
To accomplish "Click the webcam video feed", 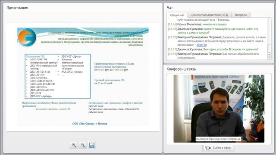I will coord(219,108).
